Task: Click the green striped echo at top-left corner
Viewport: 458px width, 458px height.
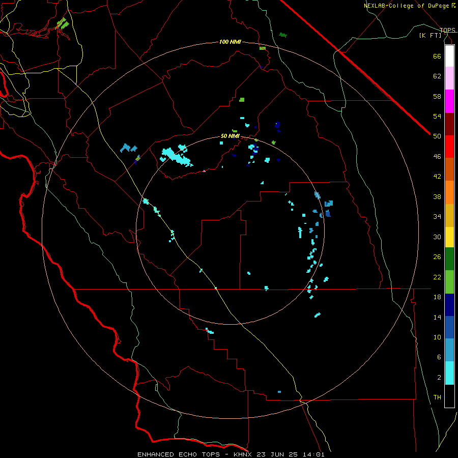Action: coord(62,23)
